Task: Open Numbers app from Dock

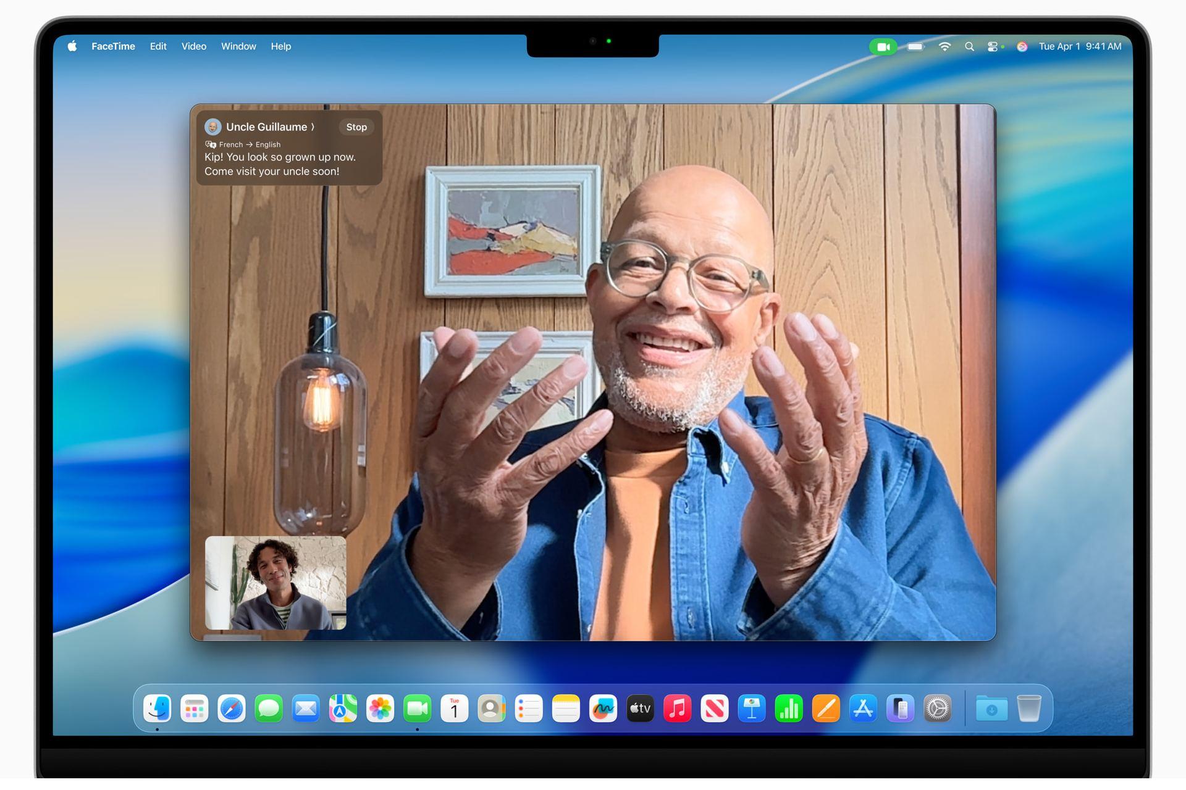Action: tap(789, 709)
